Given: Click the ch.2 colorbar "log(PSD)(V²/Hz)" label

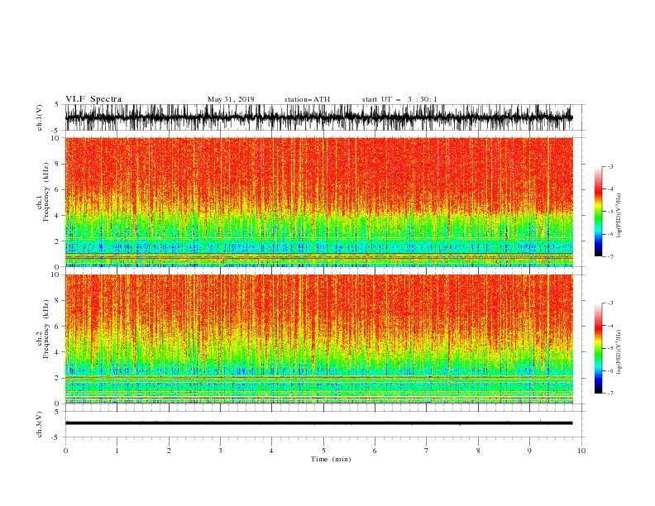Looking at the screenshot, I should click(x=619, y=352).
